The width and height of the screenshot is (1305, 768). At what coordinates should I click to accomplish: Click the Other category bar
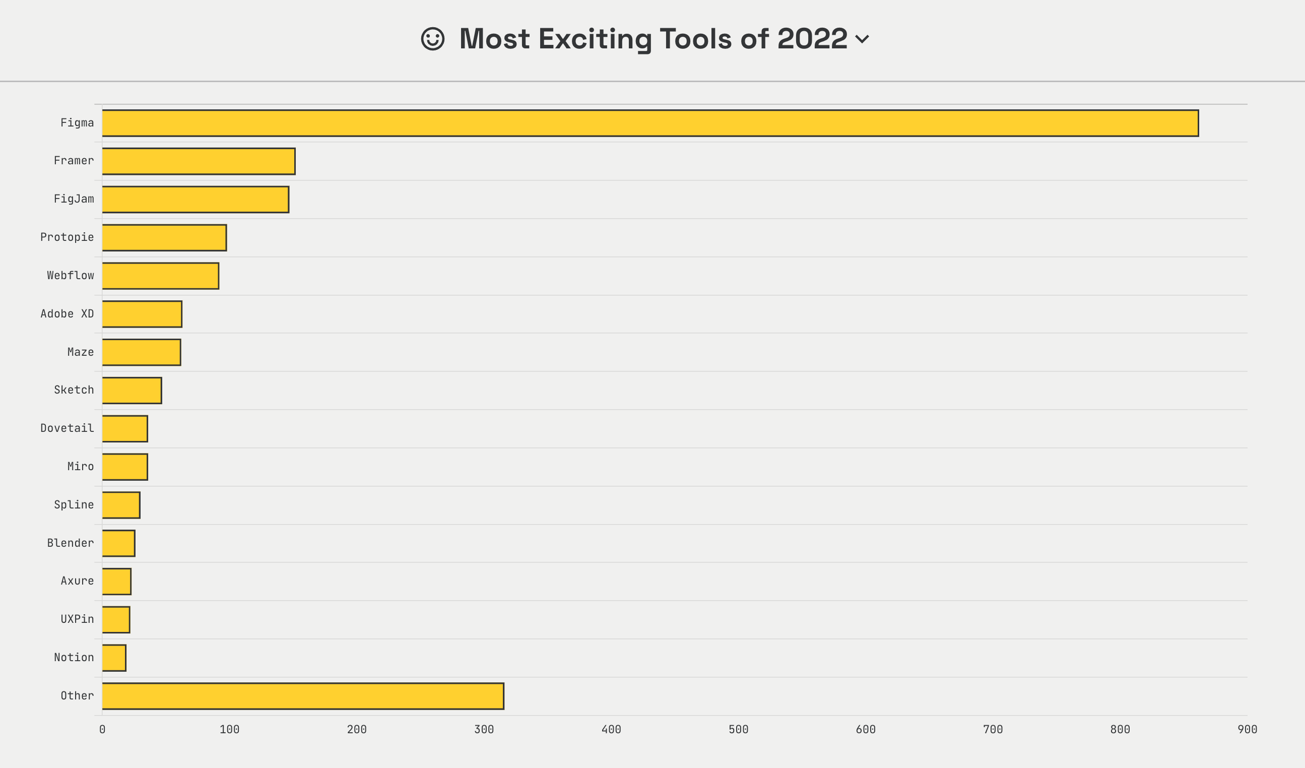pyautogui.click(x=303, y=696)
